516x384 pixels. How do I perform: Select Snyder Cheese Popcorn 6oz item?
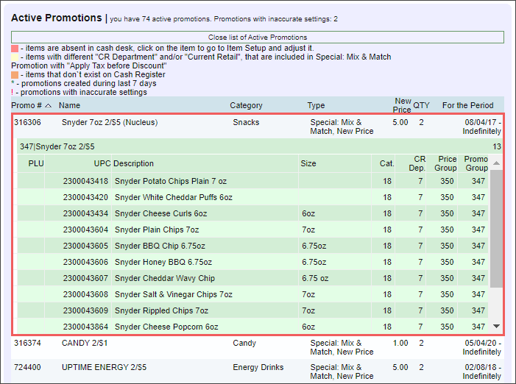(x=166, y=327)
